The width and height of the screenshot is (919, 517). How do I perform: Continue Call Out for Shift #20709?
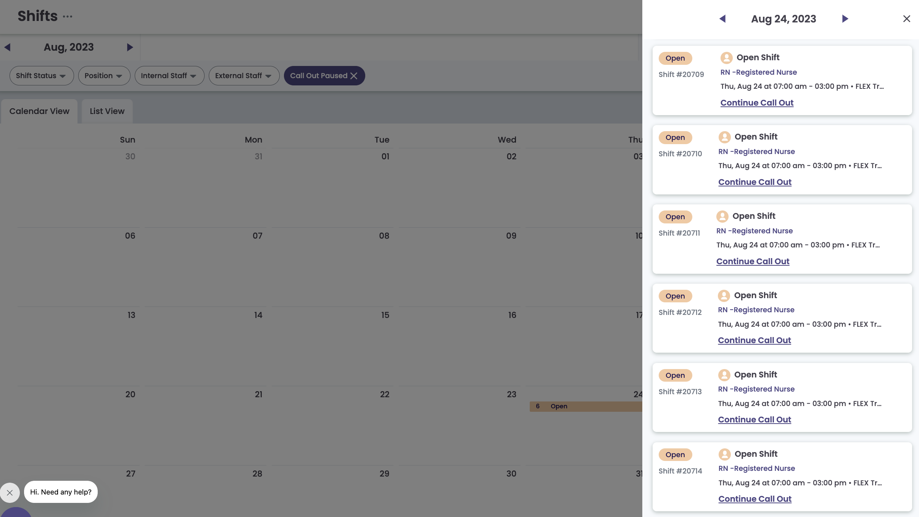pos(757,103)
